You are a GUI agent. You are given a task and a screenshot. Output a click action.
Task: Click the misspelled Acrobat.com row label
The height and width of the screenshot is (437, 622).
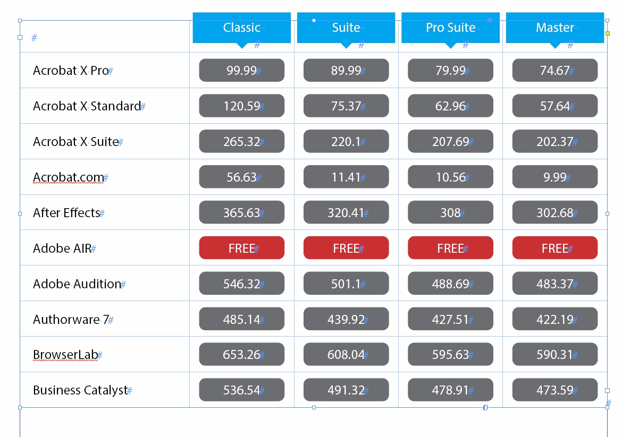click(x=68, y=177)
